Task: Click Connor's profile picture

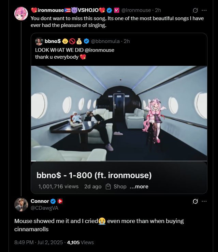Action: [21, 204]
